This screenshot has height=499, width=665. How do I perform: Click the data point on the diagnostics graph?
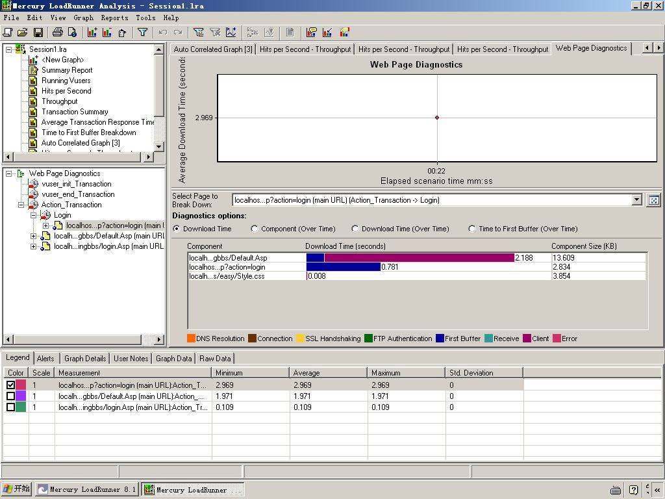click(x=437, y=118)
